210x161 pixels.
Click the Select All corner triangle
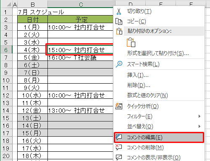[9, 5]
